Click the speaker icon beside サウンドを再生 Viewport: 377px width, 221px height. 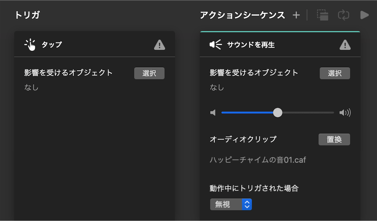pos(215,45)
